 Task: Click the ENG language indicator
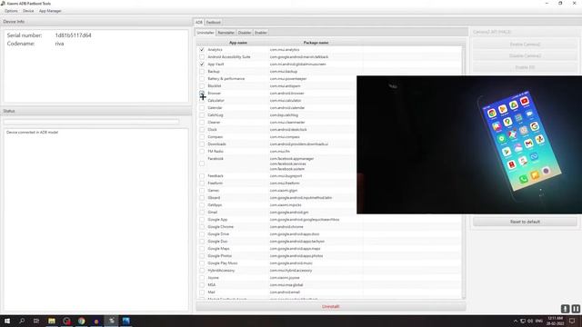(x=539, y=321)
